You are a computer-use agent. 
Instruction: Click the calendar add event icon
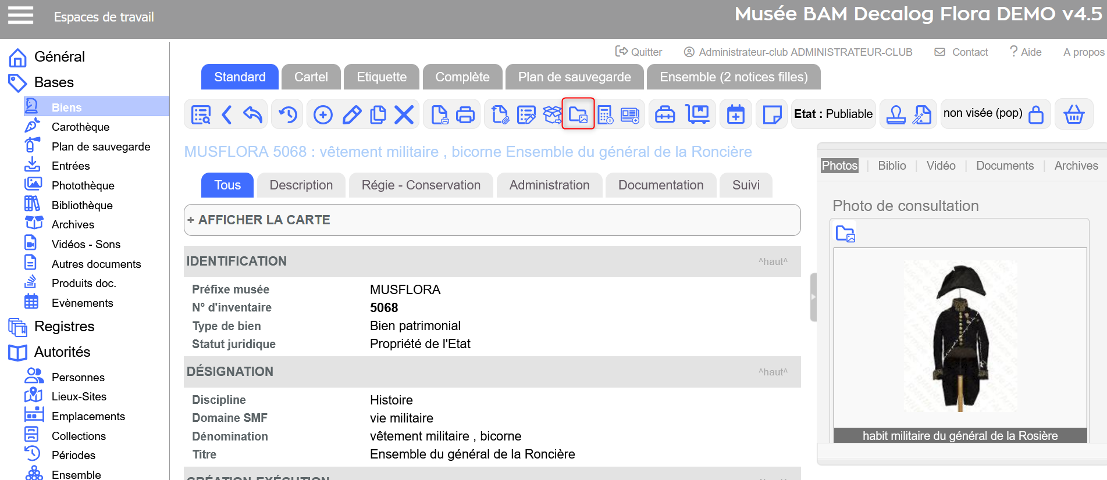point(735,114)
